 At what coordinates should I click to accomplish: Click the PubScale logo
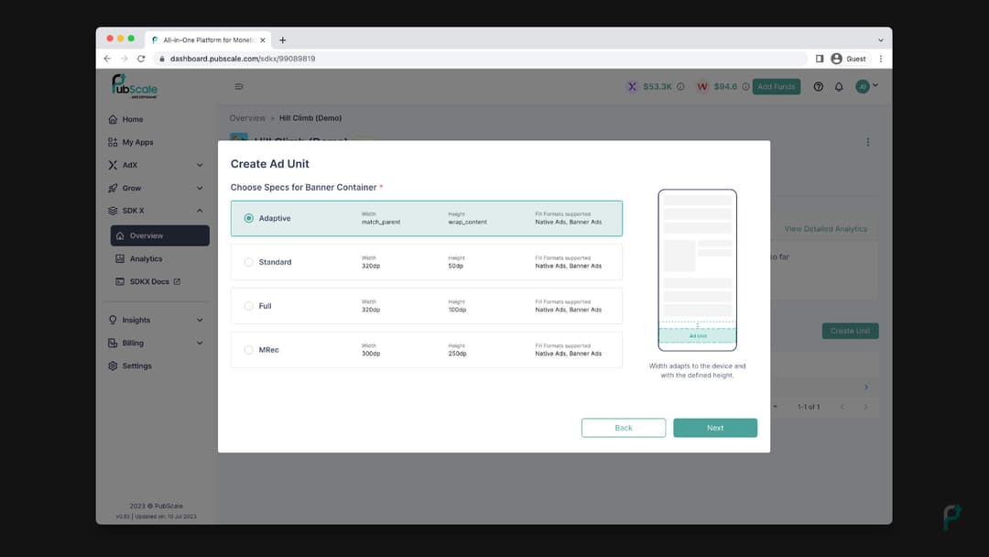pos(135,86)
